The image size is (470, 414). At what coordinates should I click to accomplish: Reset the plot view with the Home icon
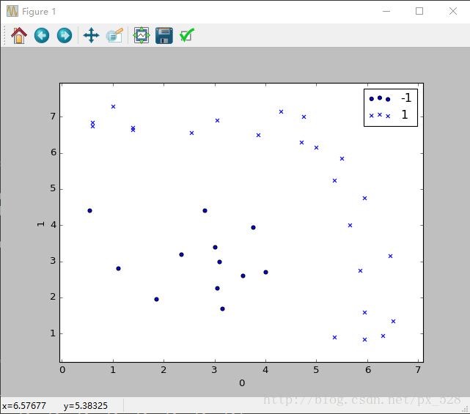coord(19,35)
